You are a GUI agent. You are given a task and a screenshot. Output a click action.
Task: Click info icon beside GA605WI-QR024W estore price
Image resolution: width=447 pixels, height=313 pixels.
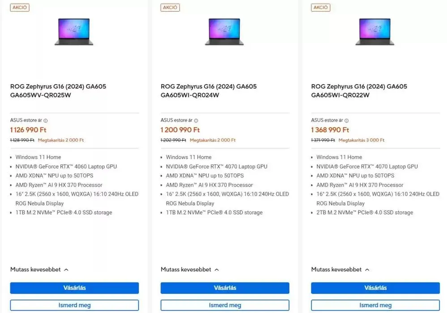point(196,120)
